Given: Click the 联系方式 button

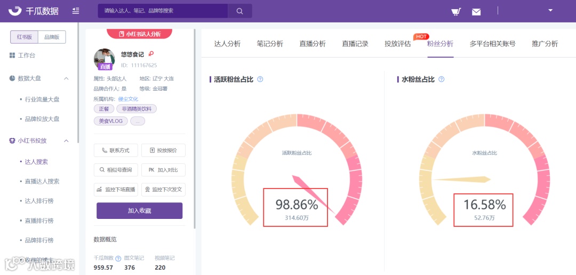Looking at the screenshot, I should (116, 151).
